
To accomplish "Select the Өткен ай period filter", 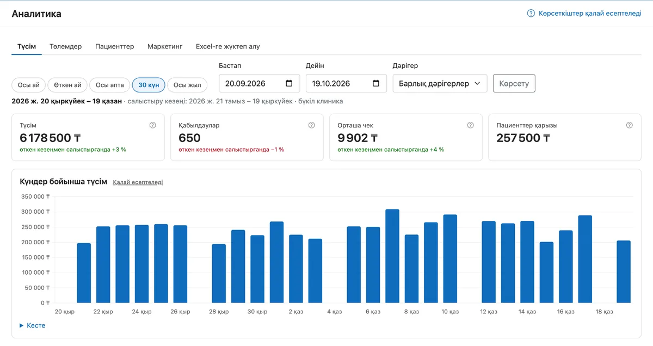I will point(67,85).
